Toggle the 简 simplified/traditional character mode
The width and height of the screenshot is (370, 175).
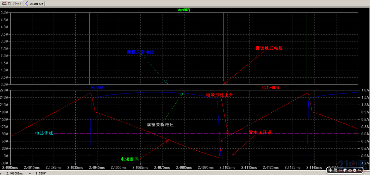[x=335, y=170]
